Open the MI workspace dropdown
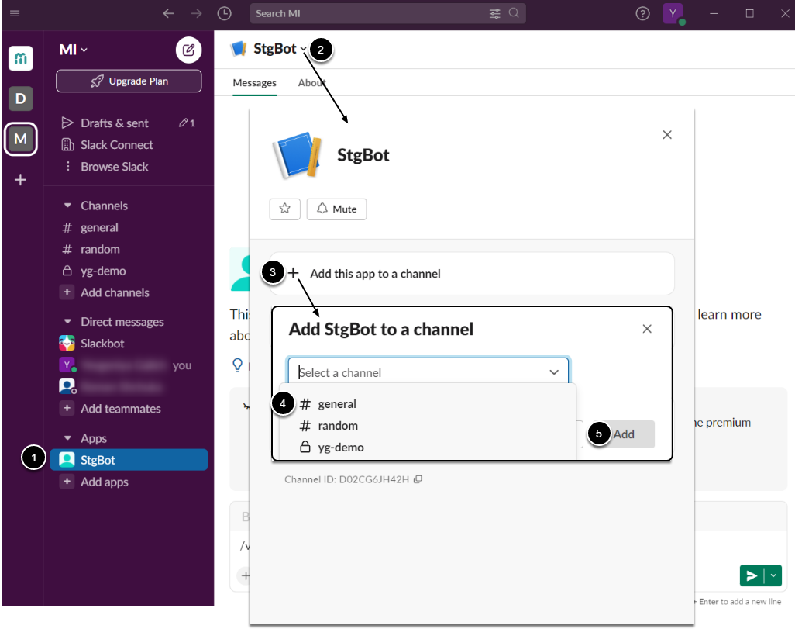The width and height of the screenshot is (795, 629). coord(73,50)
